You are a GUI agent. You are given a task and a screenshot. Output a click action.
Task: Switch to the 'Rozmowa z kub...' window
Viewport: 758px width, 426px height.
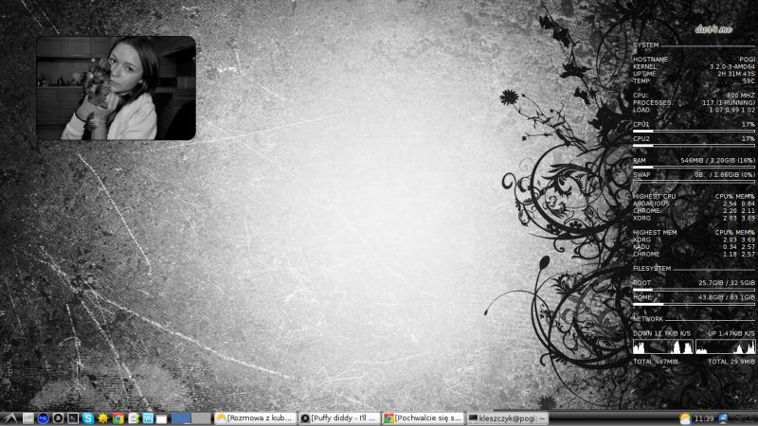point(255,417)
